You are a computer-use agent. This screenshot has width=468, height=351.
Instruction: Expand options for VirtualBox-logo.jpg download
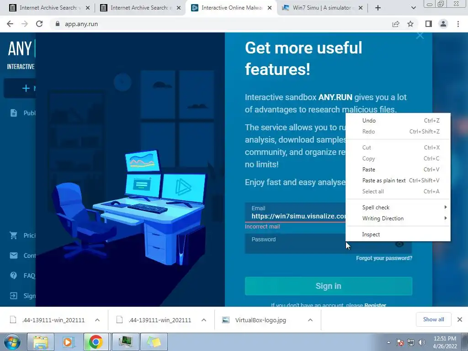point(310,320)
